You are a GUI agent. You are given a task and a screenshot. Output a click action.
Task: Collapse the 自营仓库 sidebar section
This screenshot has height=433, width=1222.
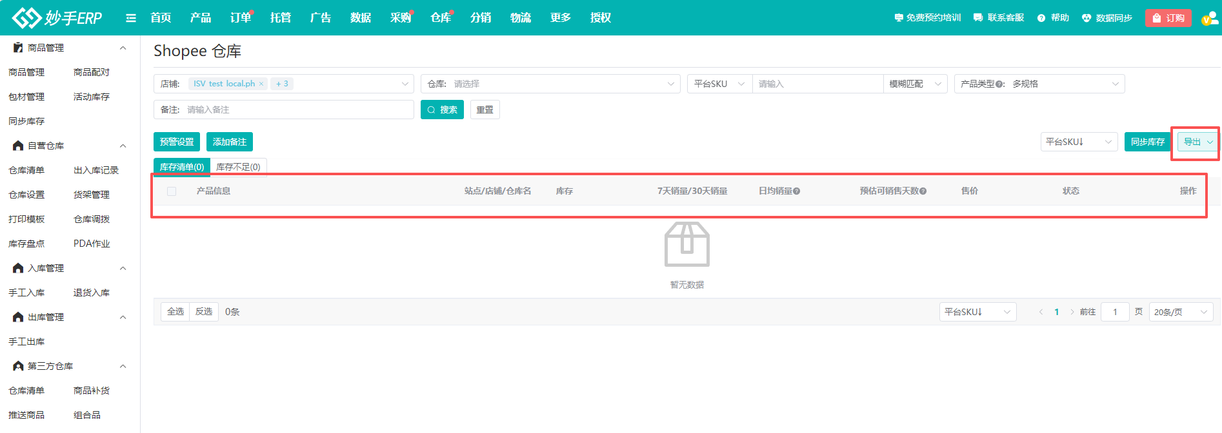click(123, 146)
